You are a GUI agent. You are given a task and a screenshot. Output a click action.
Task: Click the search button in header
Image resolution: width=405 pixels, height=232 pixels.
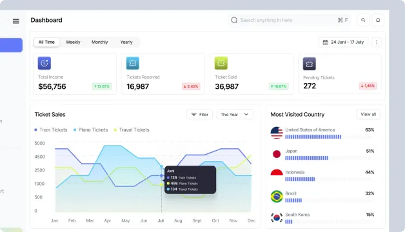[x=363, y=20]
